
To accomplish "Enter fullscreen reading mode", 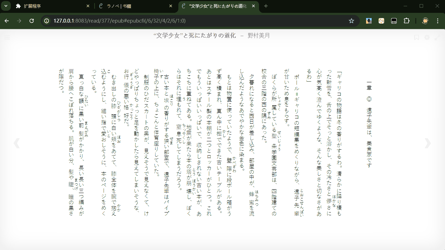I will pos(437,37).
